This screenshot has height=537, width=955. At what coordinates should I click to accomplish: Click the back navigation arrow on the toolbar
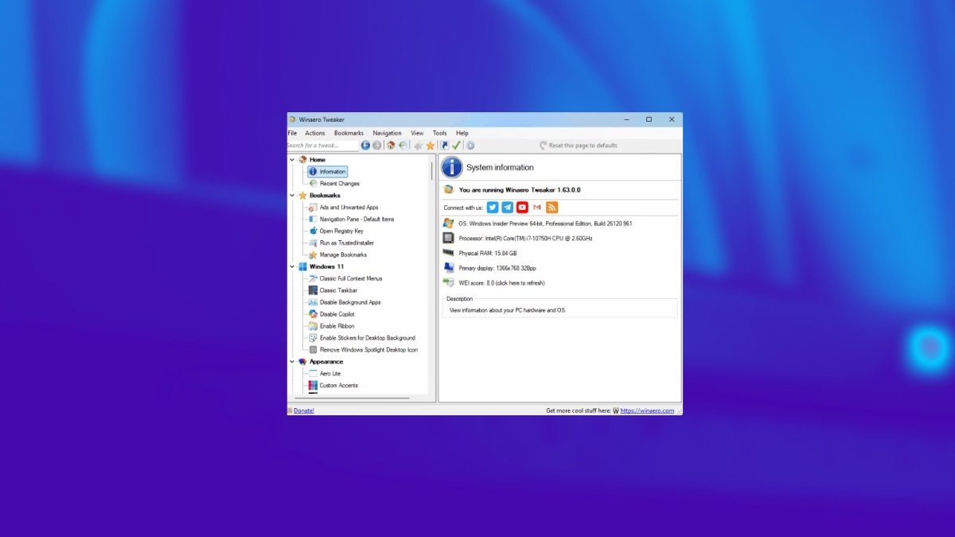click(364, 146)
